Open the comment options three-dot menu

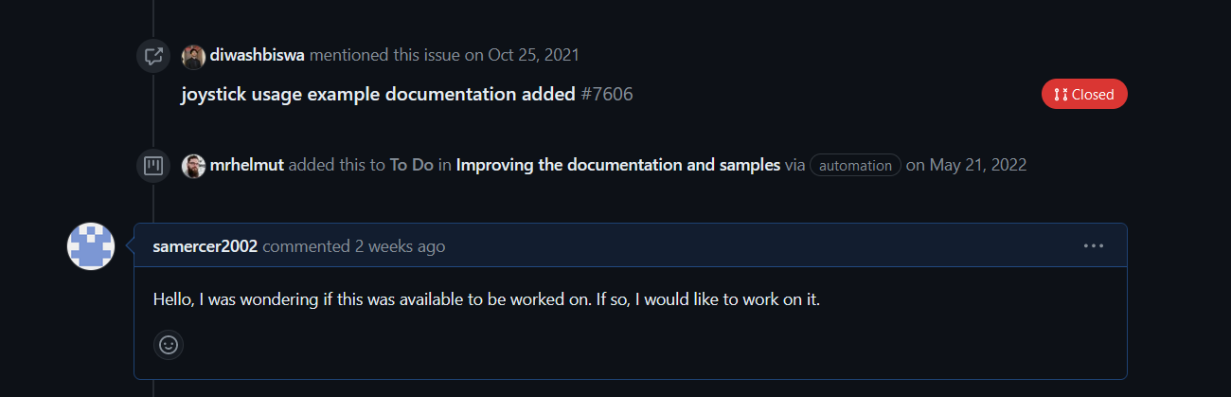tap(1094, 246)
